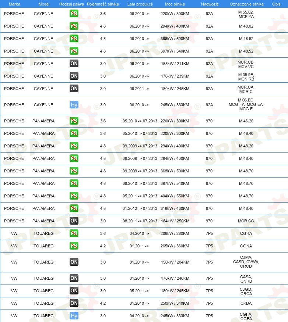Select power value 316kW / 430KM
The width and height of the screenshot is (288, 322).
pyautogui.click(x=175, y=208)
